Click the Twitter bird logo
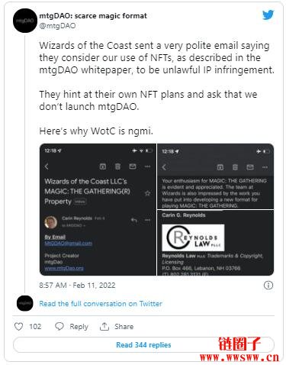The height and width of the screenshot is (365, 286). pos(268,15)
